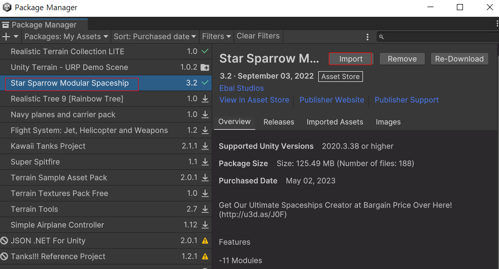
Task: Select Simple Airplane Controller package
Action: point(106,225)
